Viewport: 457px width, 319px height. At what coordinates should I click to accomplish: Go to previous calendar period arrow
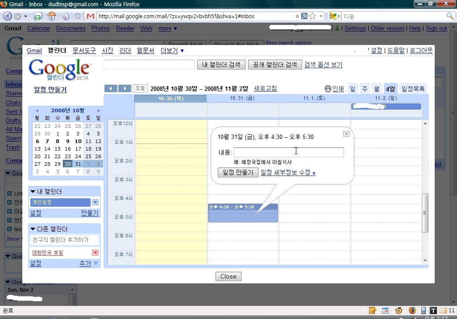pos(111,89)
